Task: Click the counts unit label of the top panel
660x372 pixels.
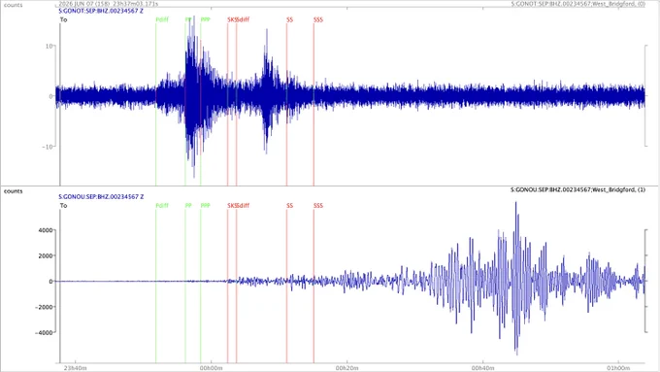Action: (13, 5)
